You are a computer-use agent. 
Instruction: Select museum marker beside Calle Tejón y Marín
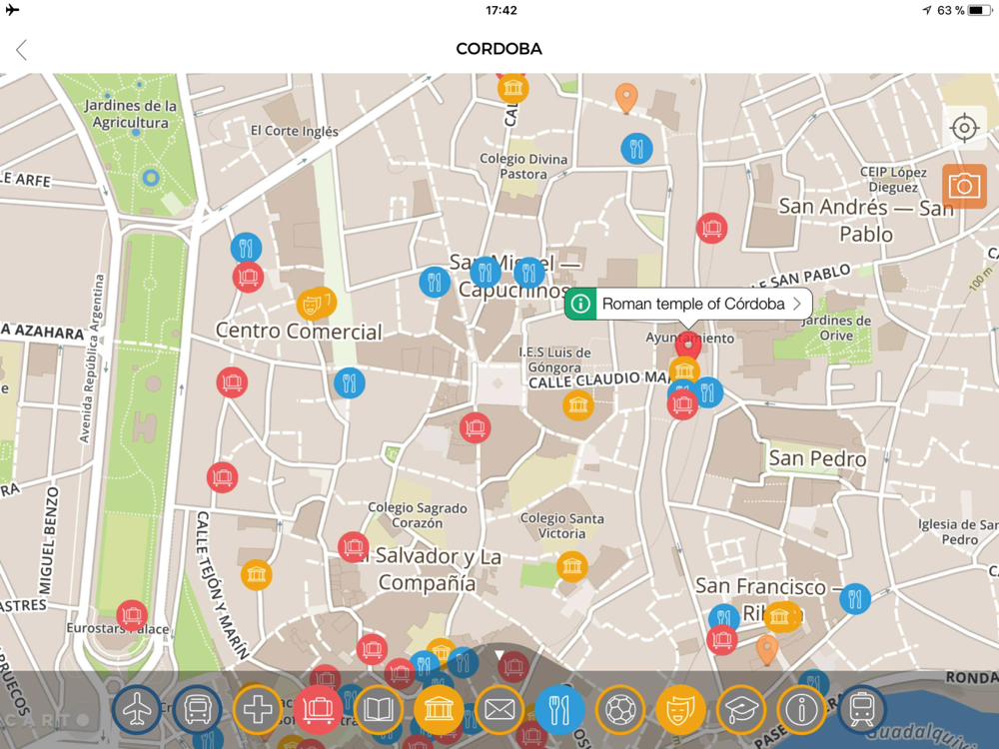click(257, 574)
